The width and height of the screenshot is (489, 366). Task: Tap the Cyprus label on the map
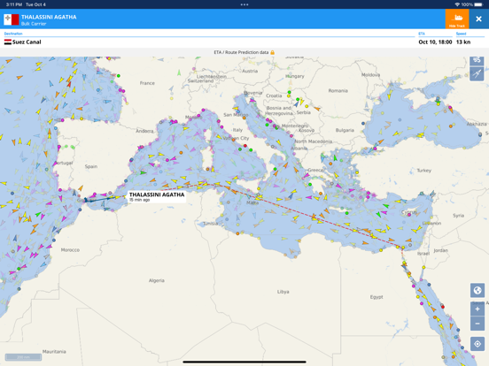click(408, 212)
